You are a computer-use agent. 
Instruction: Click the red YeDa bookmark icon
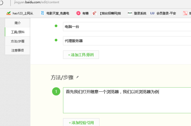[185, 13]
